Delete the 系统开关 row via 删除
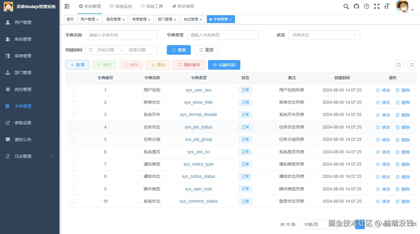 click(x=403, y=115)
